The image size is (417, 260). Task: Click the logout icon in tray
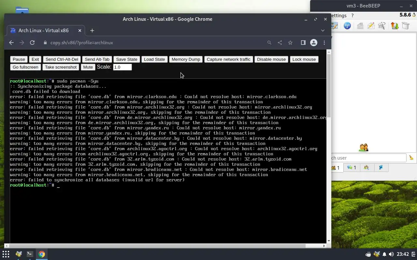pyautogui.click(x=414, y=254)
